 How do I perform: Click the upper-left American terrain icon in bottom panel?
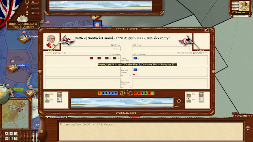click(x=189, y=94)
